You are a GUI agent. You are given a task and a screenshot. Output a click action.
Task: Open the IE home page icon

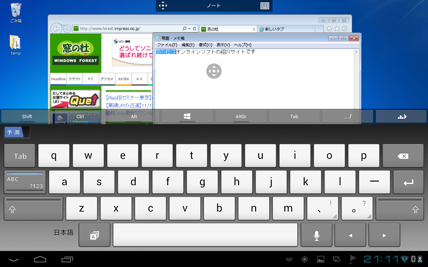click(x=329, y=29)
